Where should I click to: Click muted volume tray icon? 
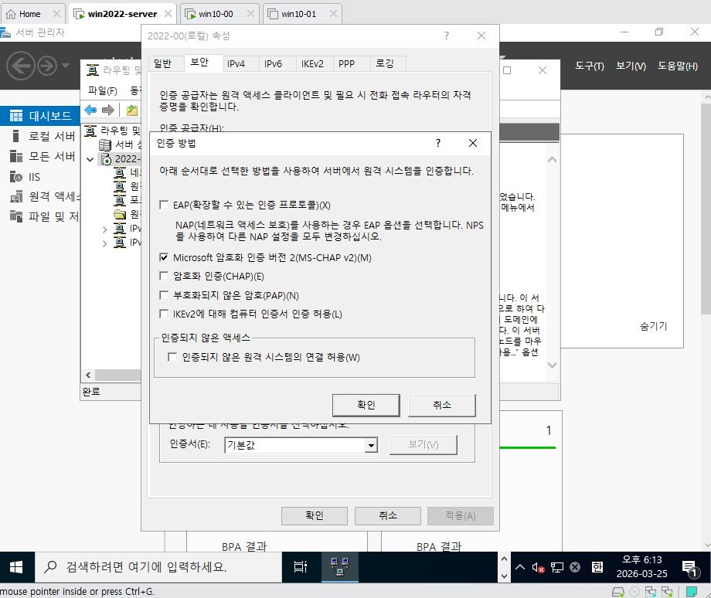(x=538, y=567)
